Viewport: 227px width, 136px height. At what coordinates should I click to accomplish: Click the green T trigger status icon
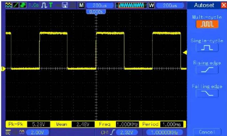pos(51,5)
